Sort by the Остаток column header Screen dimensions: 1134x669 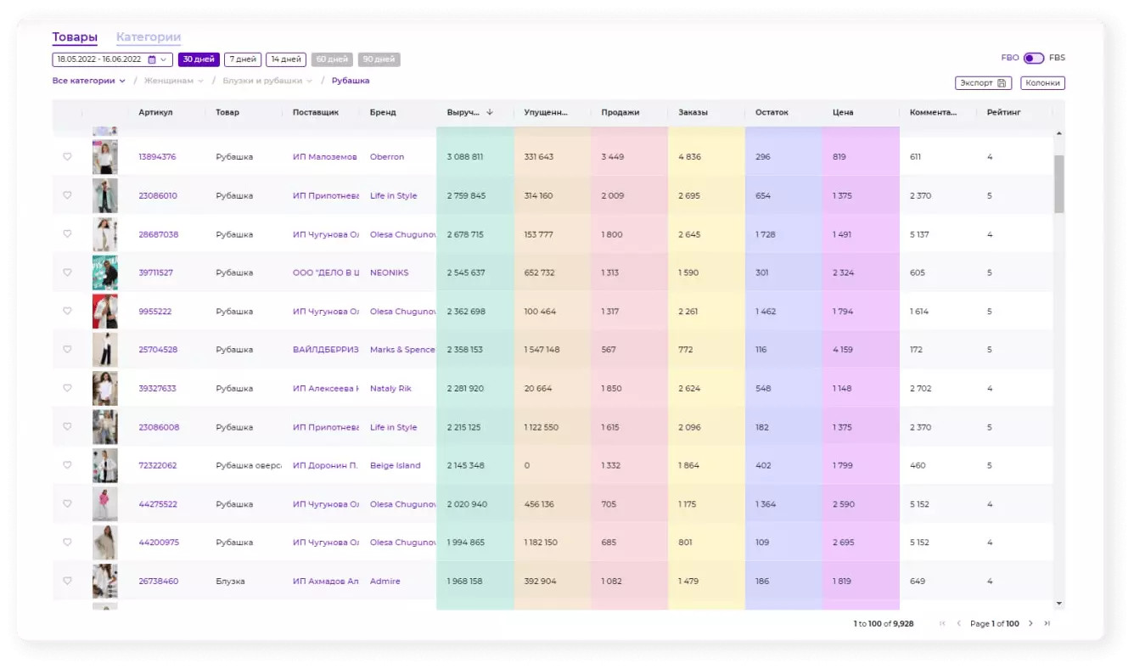coord(772,112)
